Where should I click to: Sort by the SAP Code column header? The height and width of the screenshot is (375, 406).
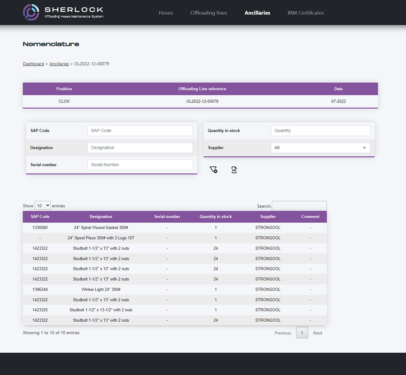[40, 217]
